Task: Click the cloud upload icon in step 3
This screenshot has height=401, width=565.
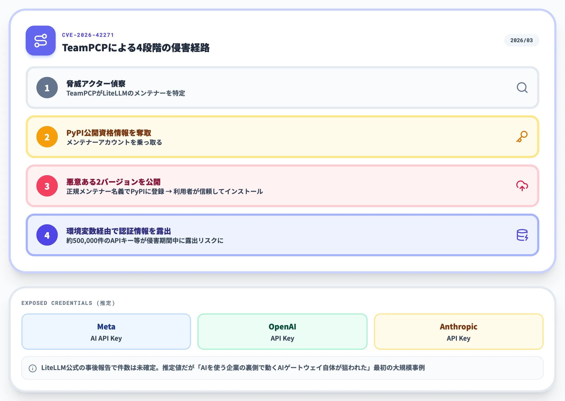Action: click(522, 186)
